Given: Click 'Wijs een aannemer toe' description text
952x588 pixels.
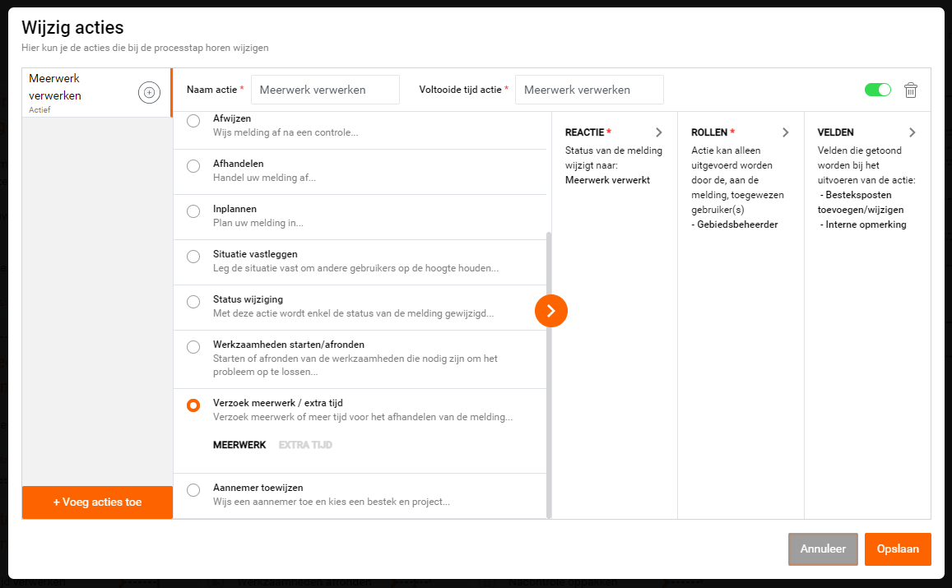Looking at the screenshot, I should tap(331, 502).
